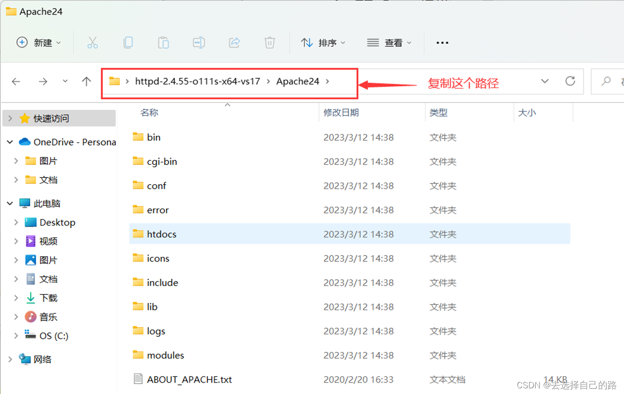The image size is (624, 394).
Task: Expand the OS (C:) drive node
Action: [x=16, y=335]
